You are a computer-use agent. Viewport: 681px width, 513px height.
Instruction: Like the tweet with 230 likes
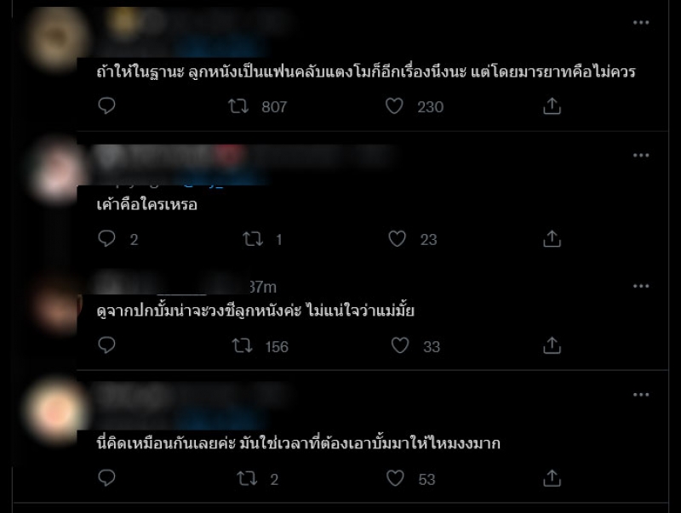click(x=394, y=105)
